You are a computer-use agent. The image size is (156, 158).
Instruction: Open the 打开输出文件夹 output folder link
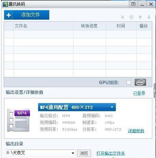(110, 153)
